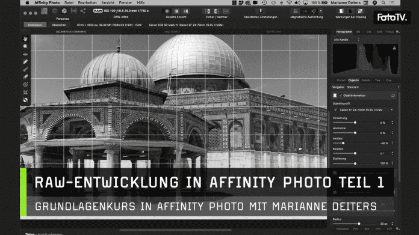Toggle split view mode under Geteilte Ansicht
This screenshot has width=419, height=235.
tap(176, 11)
